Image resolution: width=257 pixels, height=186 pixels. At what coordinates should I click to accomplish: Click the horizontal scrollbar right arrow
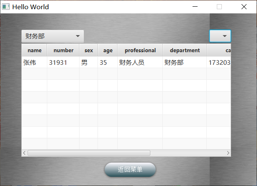tap(228, 153)
